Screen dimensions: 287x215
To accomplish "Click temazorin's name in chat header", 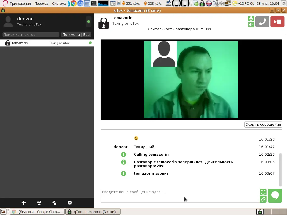I will tap(122, 18).
